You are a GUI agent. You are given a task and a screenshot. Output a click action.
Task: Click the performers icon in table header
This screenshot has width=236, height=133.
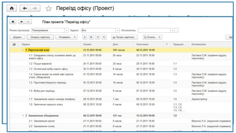coord(14,44)
